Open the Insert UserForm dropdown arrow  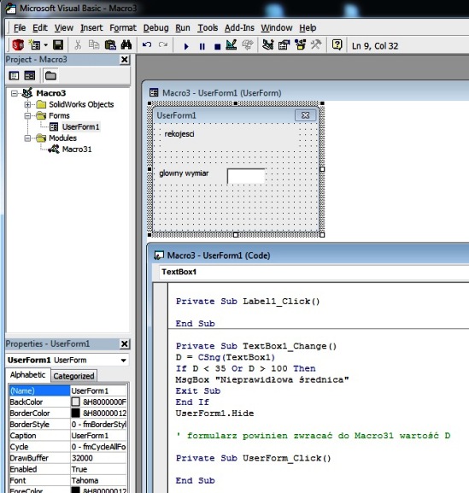46,45
